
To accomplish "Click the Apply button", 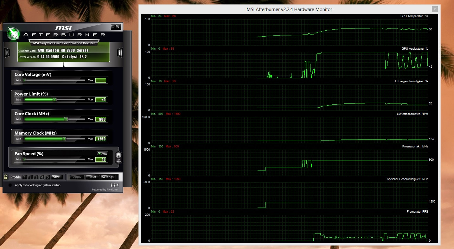I will click(77, 177).
